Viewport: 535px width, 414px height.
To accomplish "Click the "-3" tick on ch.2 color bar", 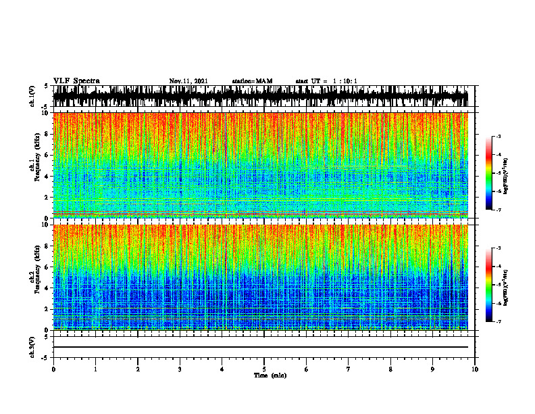I will pyautogui.click(x=499, y=248).
